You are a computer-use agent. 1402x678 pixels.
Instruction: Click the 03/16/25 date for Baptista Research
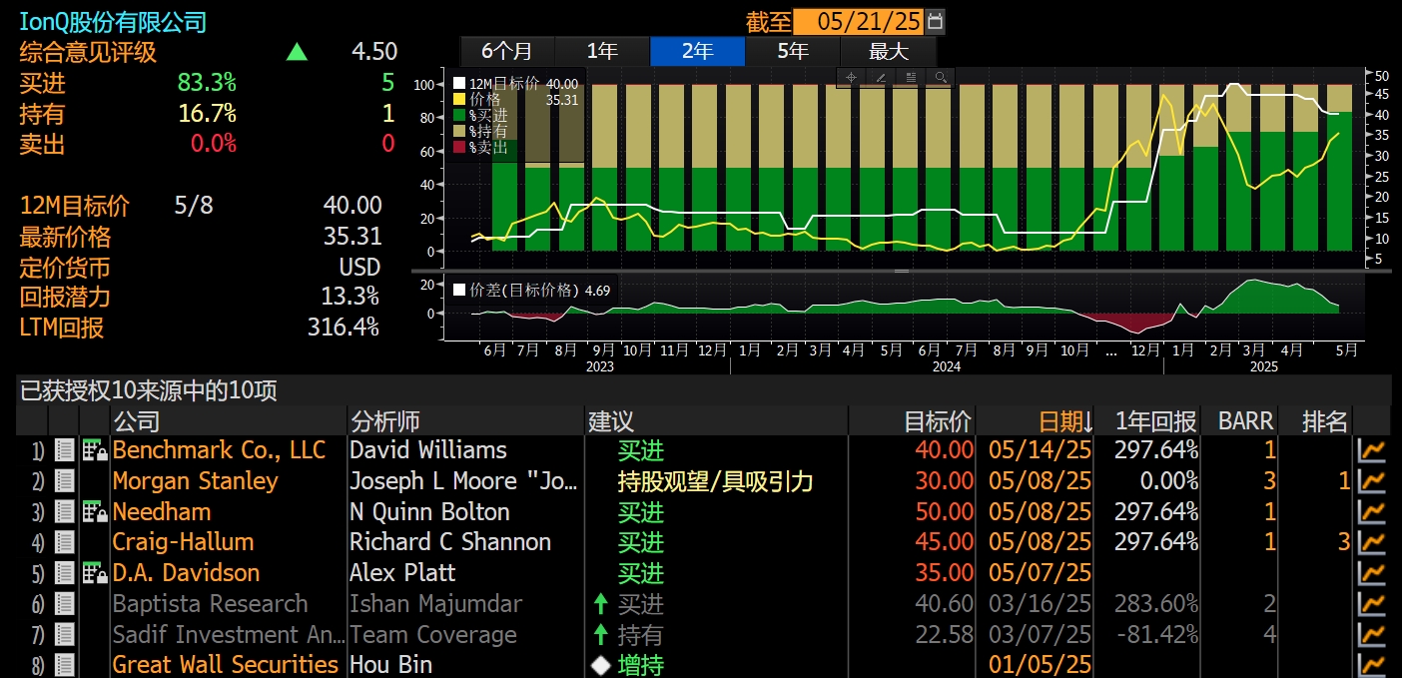pyautogui.click(x=1040, y=604)
